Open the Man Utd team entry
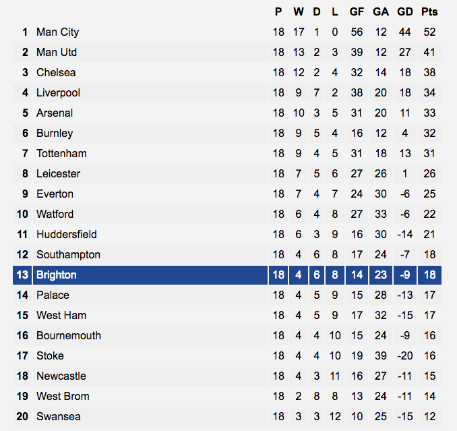 pos(57,52)
